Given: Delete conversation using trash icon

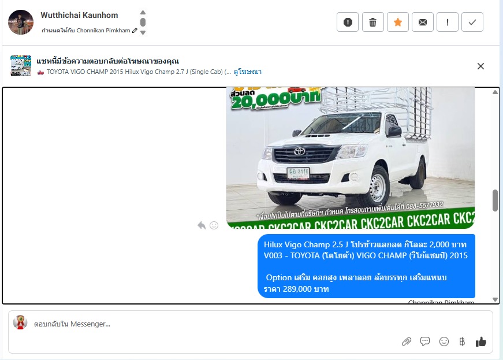Looking at the screenshot, I should pyautogui.click(x=372, y=22).
